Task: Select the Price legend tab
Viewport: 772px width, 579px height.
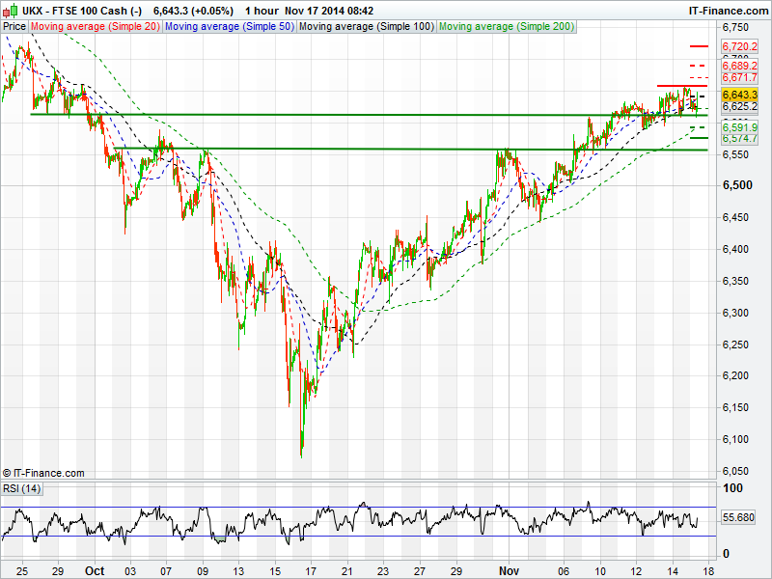Action: click(14, 26)
